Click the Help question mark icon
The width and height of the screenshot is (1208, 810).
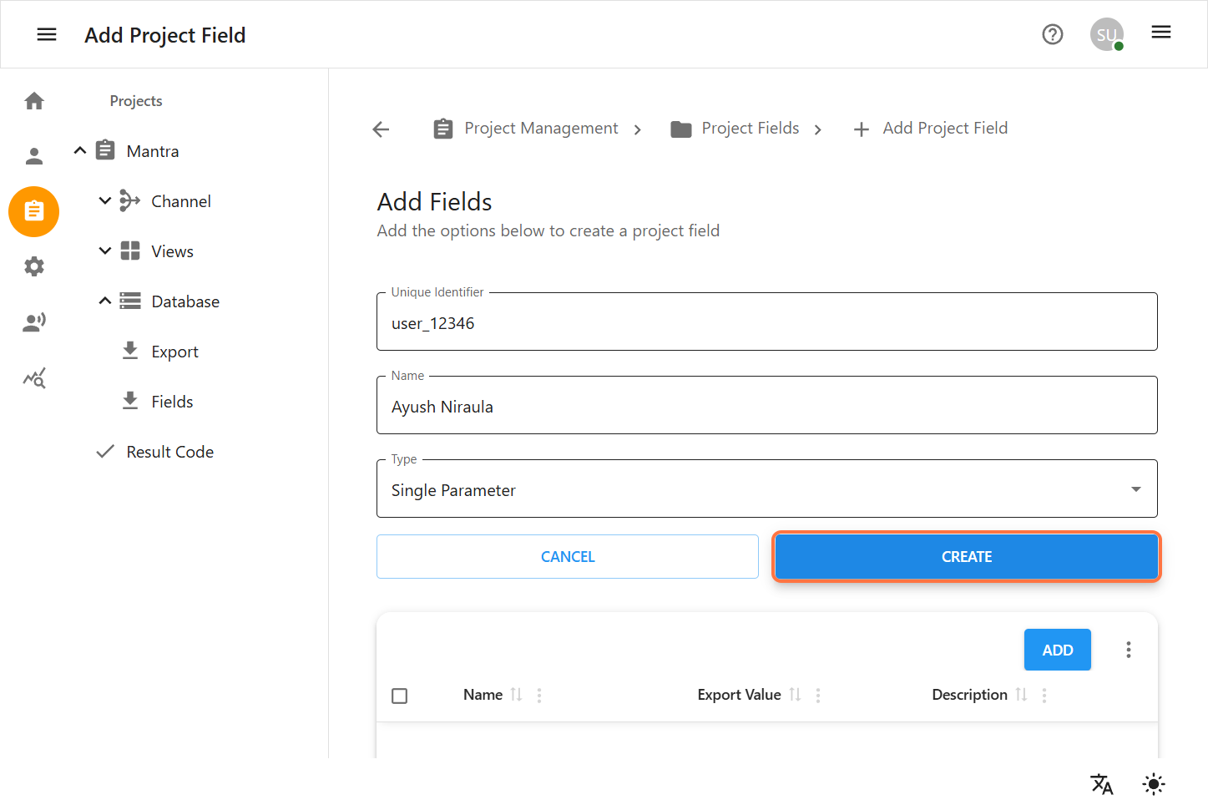click(1052, 34)
